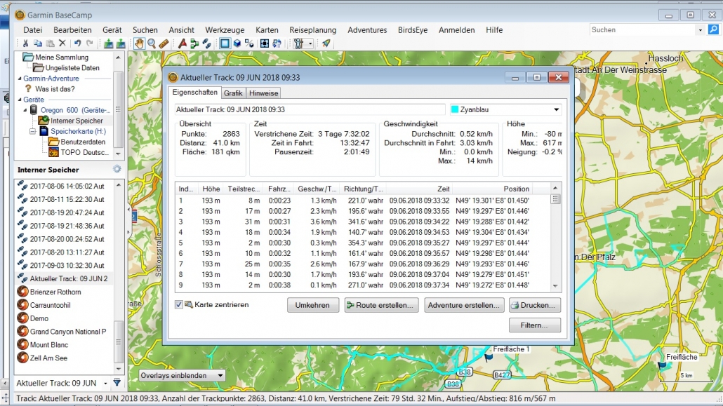723x406 pixels.
Task: Select the Zoom magnifier tool
Action: click(151, 43)
